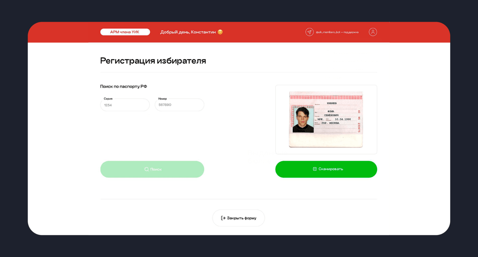Click the Номер field label

point(163,99)
